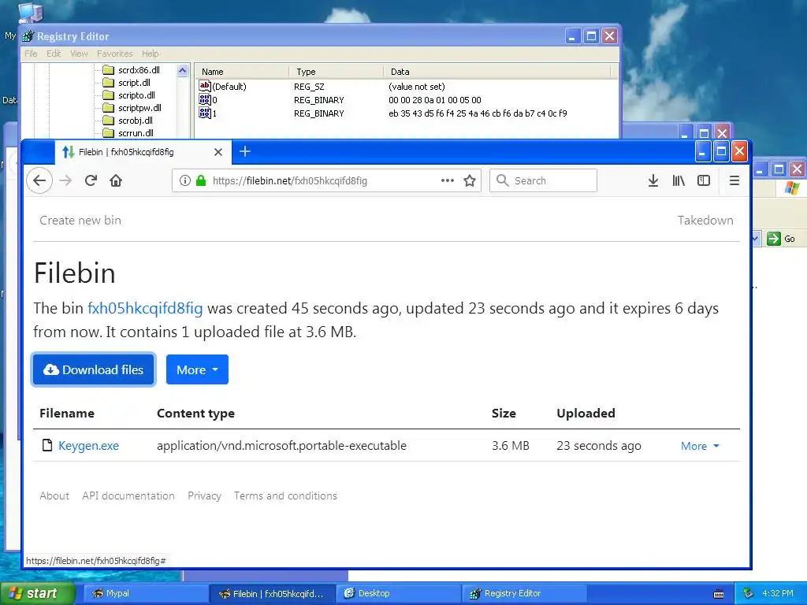This screenshot has width=807, height=605.
Task: Select scrobj.dll key in Registry tree
Action: point(136,121)
